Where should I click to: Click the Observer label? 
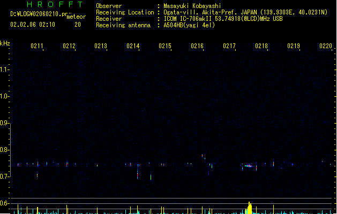pos(109,6)
